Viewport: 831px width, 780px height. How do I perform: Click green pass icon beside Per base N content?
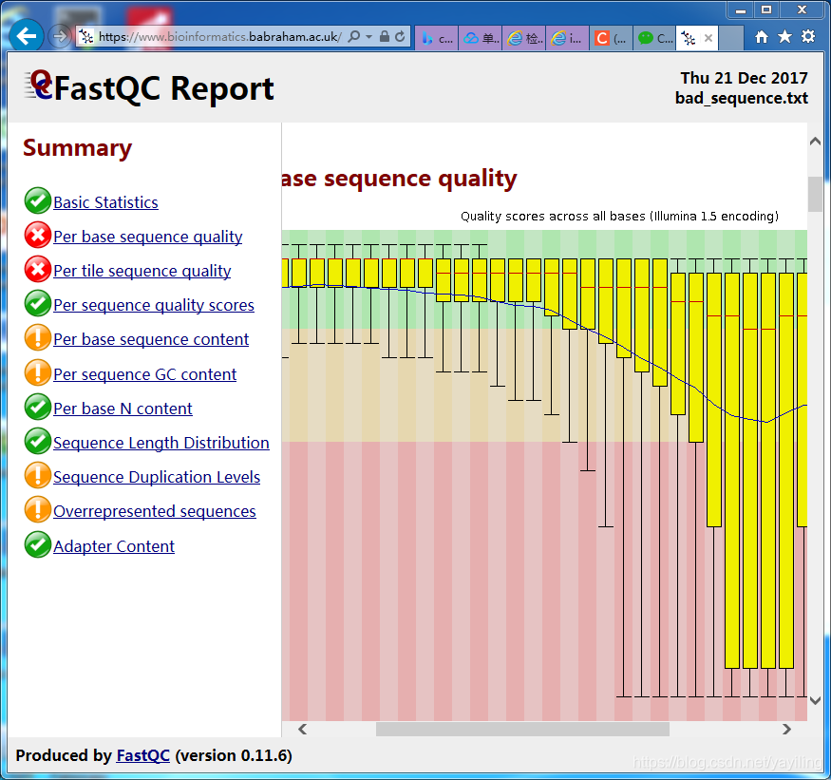[x=38, y=407]
